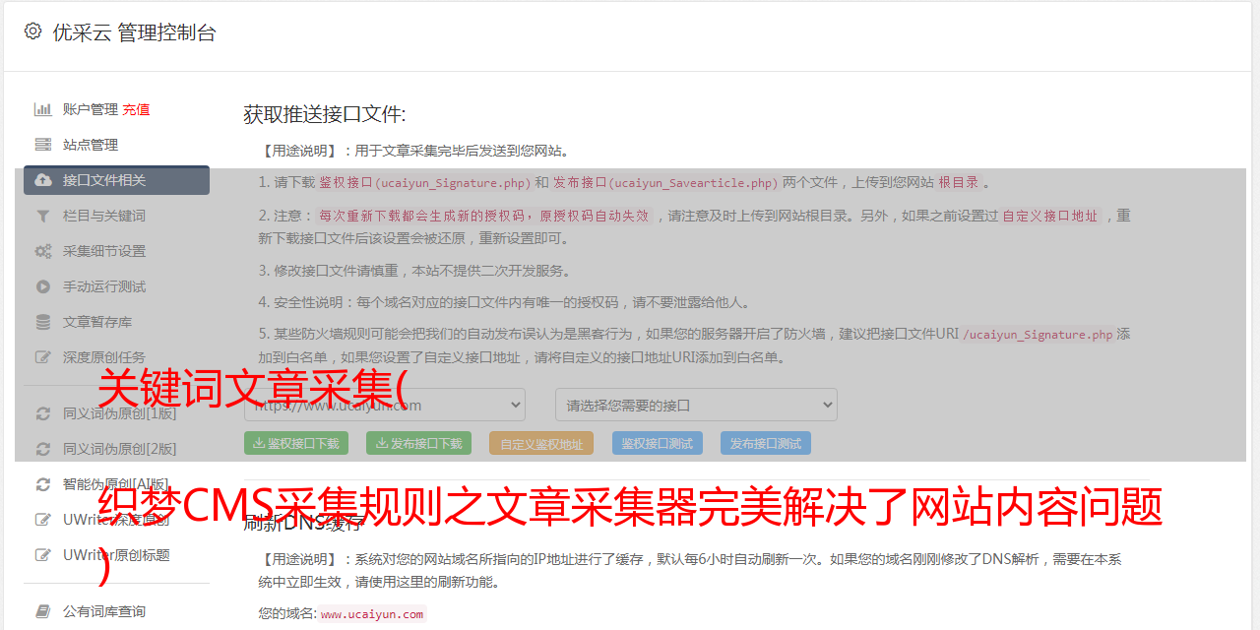Click the edit icon for UWriter原创标题
Screen dimensions: 1260x630
(43, 555)
